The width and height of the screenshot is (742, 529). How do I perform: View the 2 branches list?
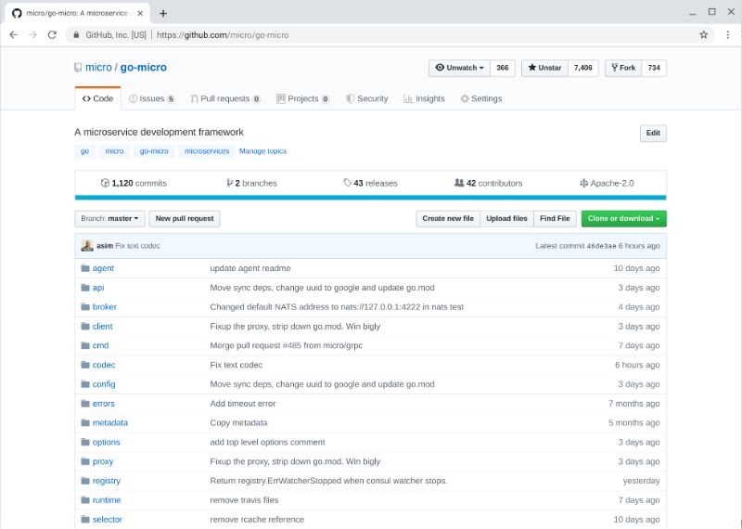[251, 183]
